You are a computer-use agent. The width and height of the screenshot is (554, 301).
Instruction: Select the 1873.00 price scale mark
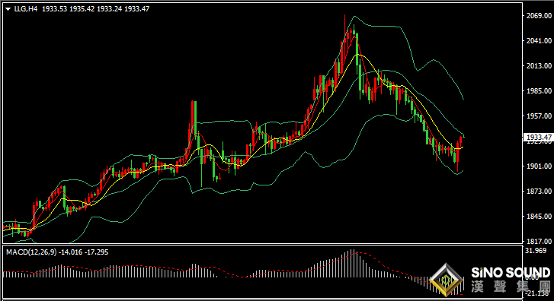coord(539,191)
